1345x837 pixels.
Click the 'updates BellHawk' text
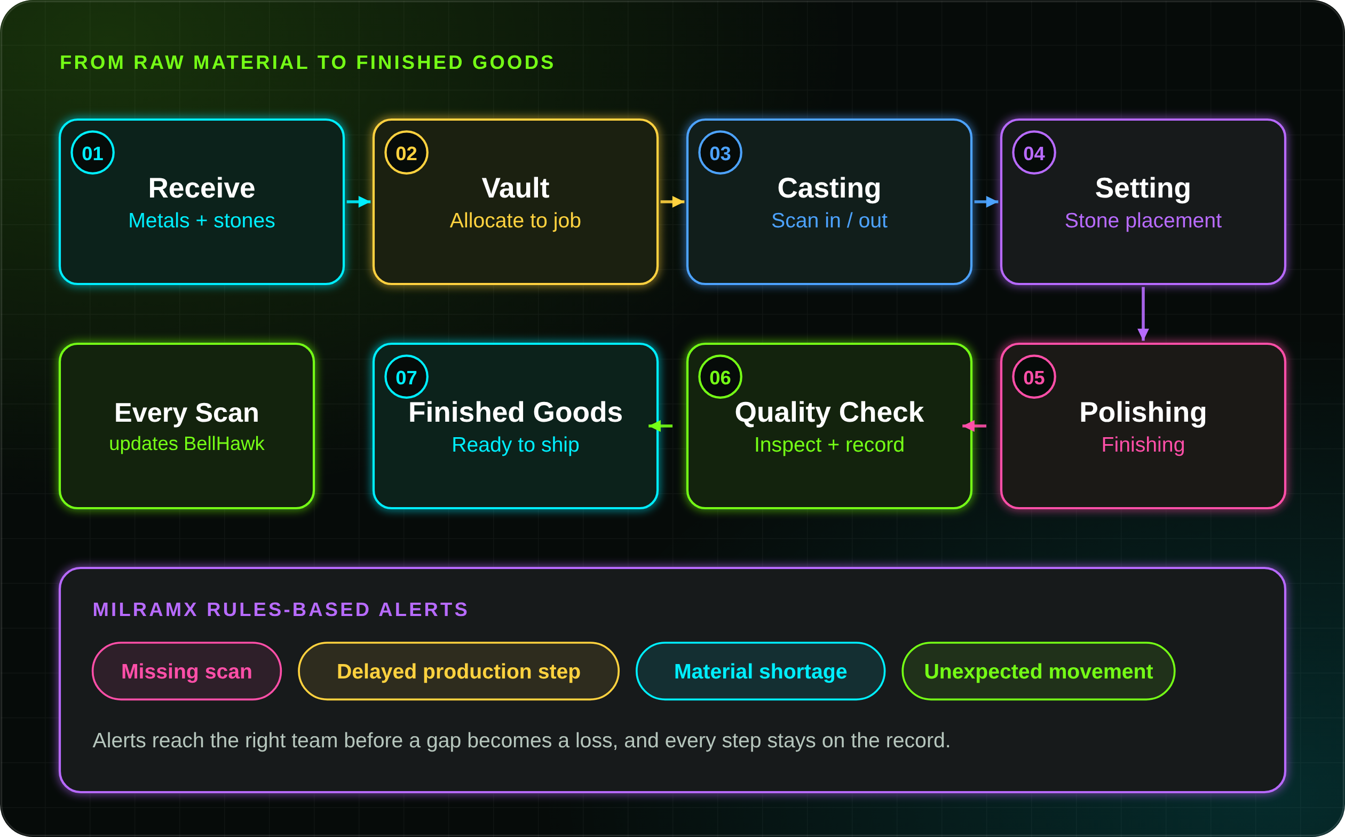click(186, 444)
